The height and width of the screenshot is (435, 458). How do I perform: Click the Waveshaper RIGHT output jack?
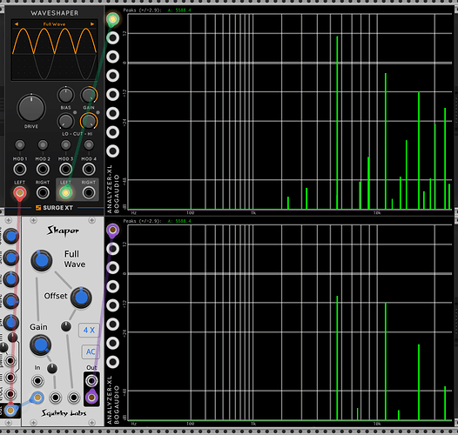tap(89, 192)
